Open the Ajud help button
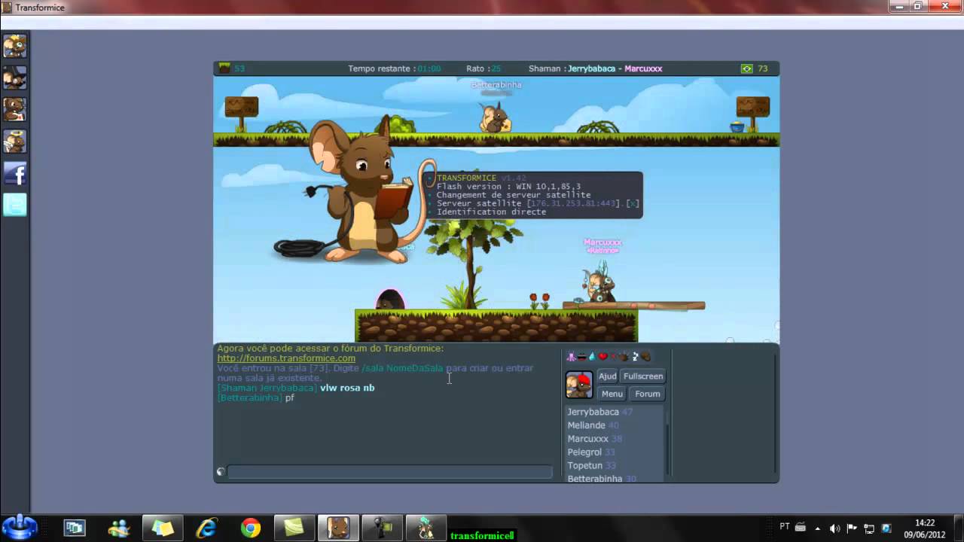 [x=607, y=376]
